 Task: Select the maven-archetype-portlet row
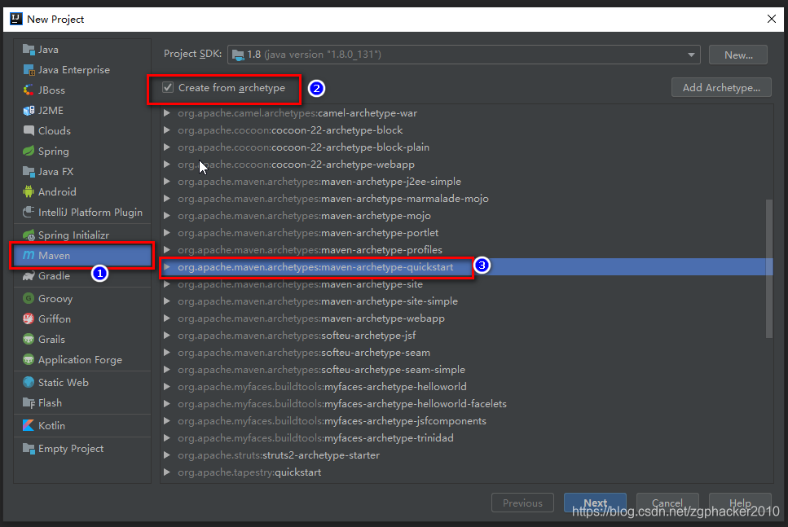point(466,233)
